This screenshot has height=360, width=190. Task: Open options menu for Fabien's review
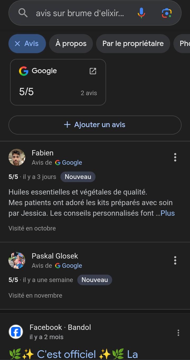(x=175, y=157)
